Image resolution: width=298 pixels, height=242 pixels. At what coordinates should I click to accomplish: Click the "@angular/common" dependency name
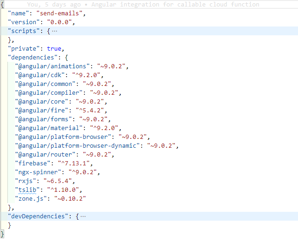pyautogui.click(x=45, y=84)
